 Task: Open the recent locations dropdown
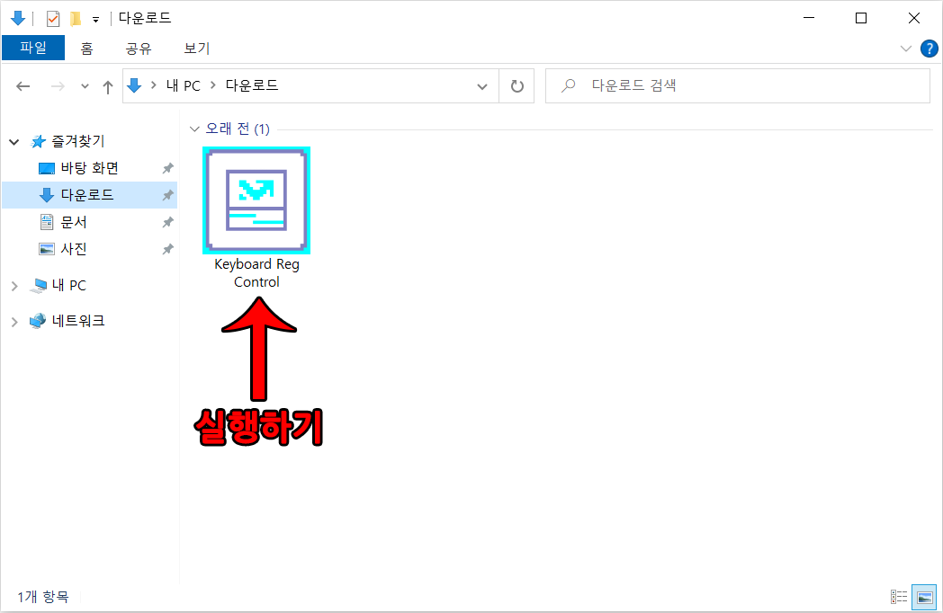coord(85,86)
